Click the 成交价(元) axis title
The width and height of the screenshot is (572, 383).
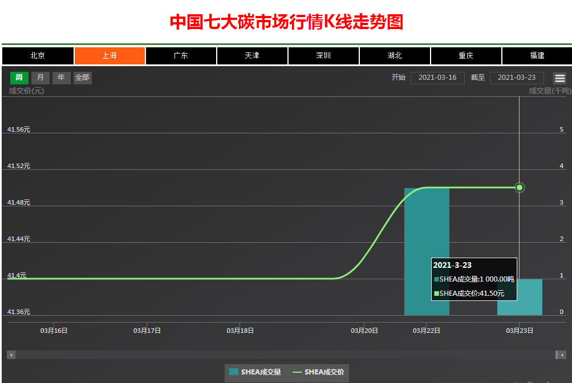tap(26, 91)
